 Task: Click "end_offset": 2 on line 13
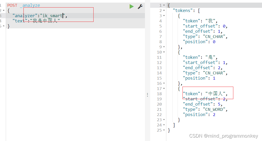coord(202,68)
